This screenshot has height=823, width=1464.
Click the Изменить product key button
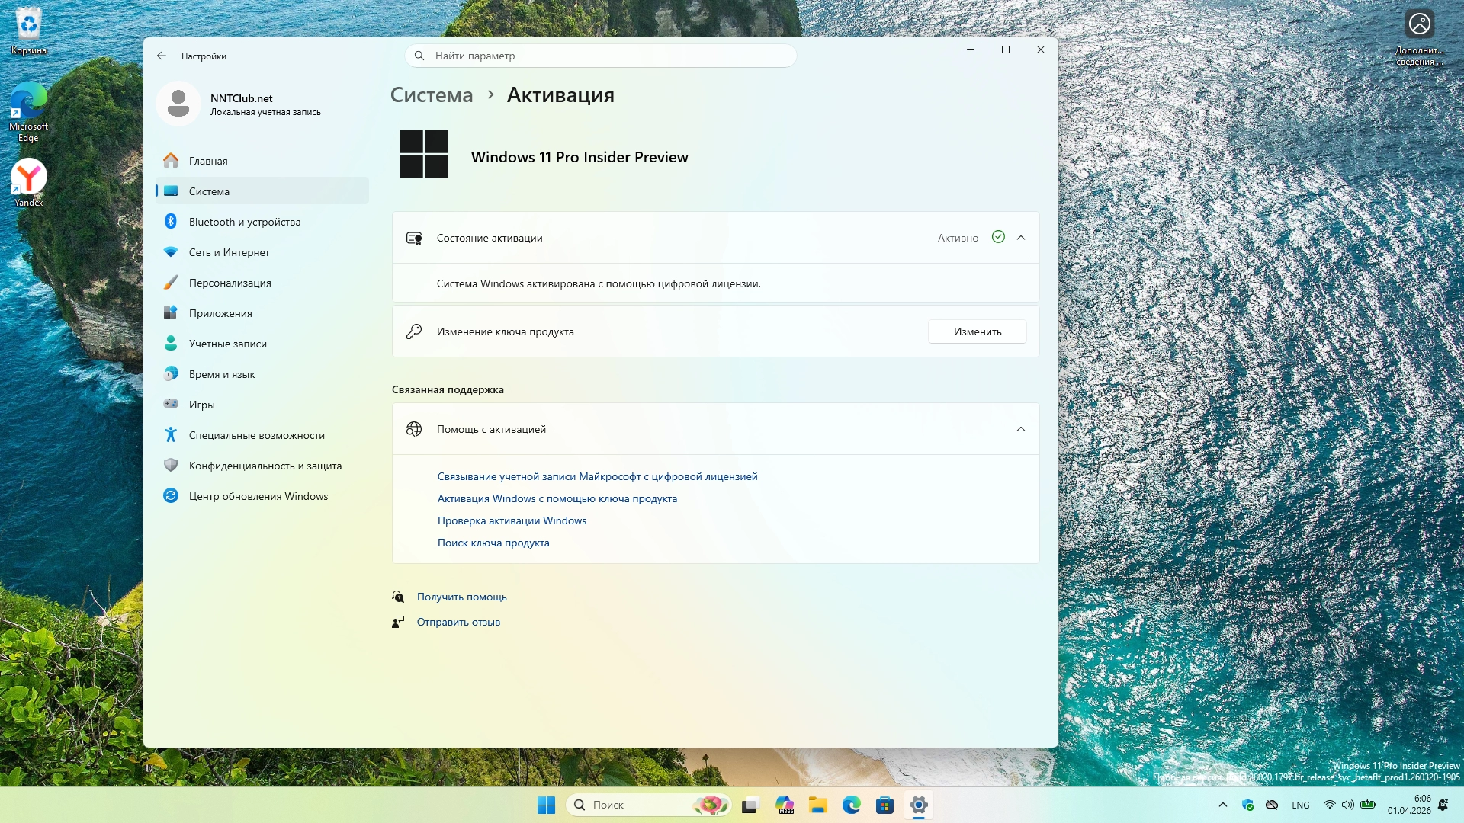click(x=977, y=331)
